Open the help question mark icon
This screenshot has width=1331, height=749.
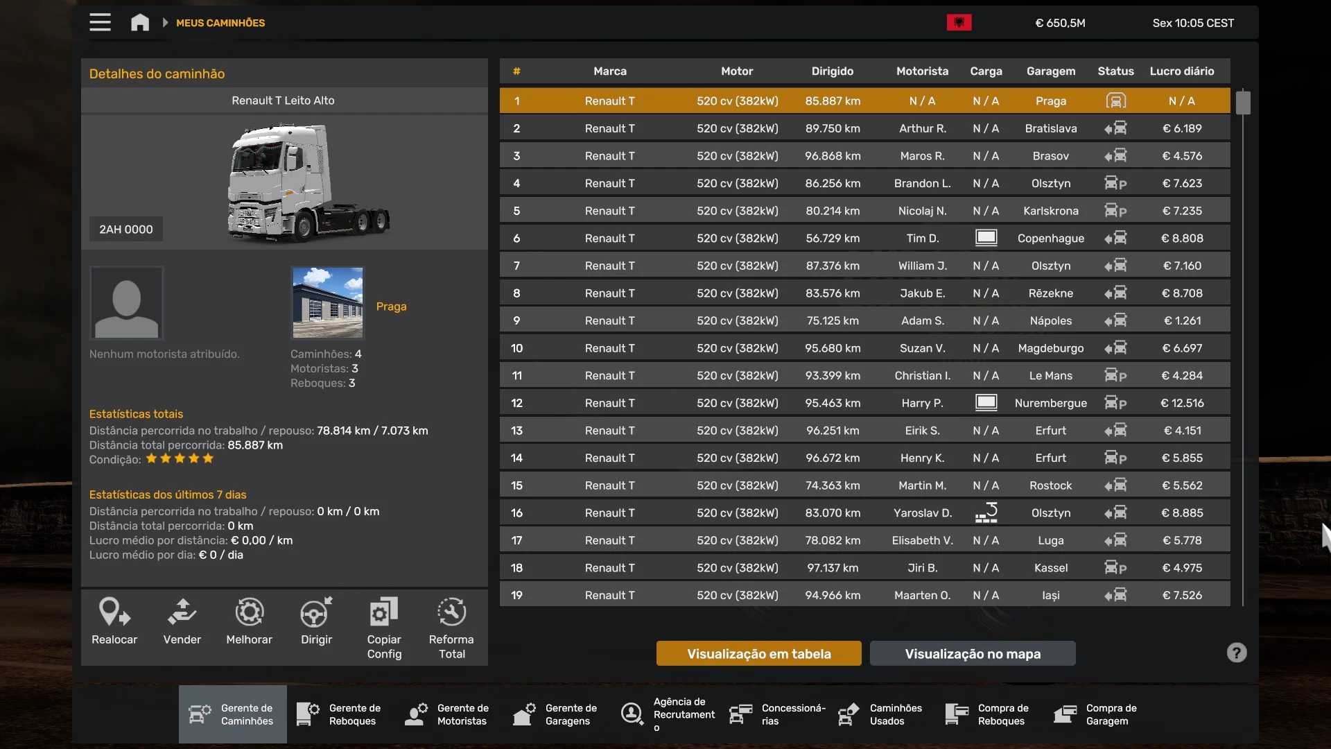pos(1236,653)
